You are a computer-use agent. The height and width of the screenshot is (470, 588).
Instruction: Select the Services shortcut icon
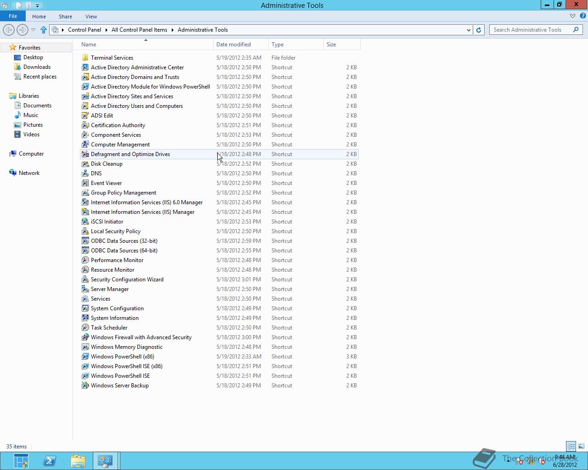click(x=85, y=299)
